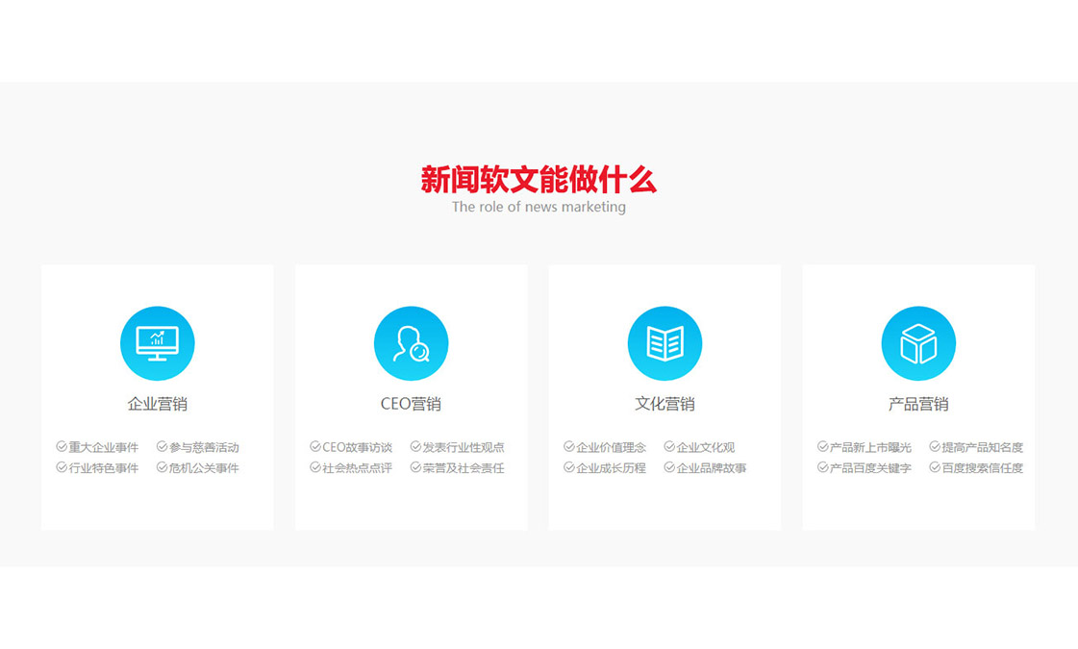The width and height of the screenshot is (1078, 649).
Task: Click the check icon beside 危机公关事件
Action: tap(162, 467)
